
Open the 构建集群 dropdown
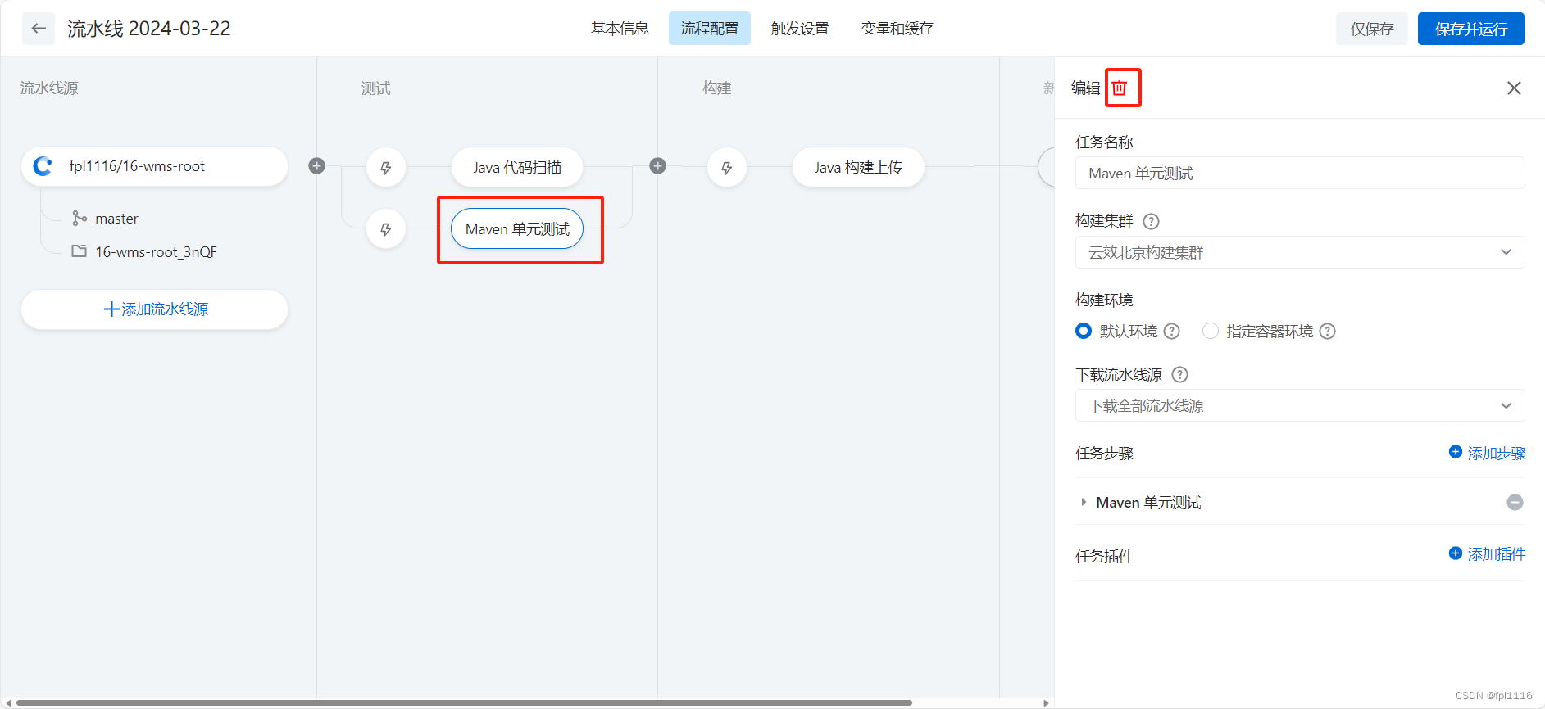pyautogui.click(x=1300, y=252)
